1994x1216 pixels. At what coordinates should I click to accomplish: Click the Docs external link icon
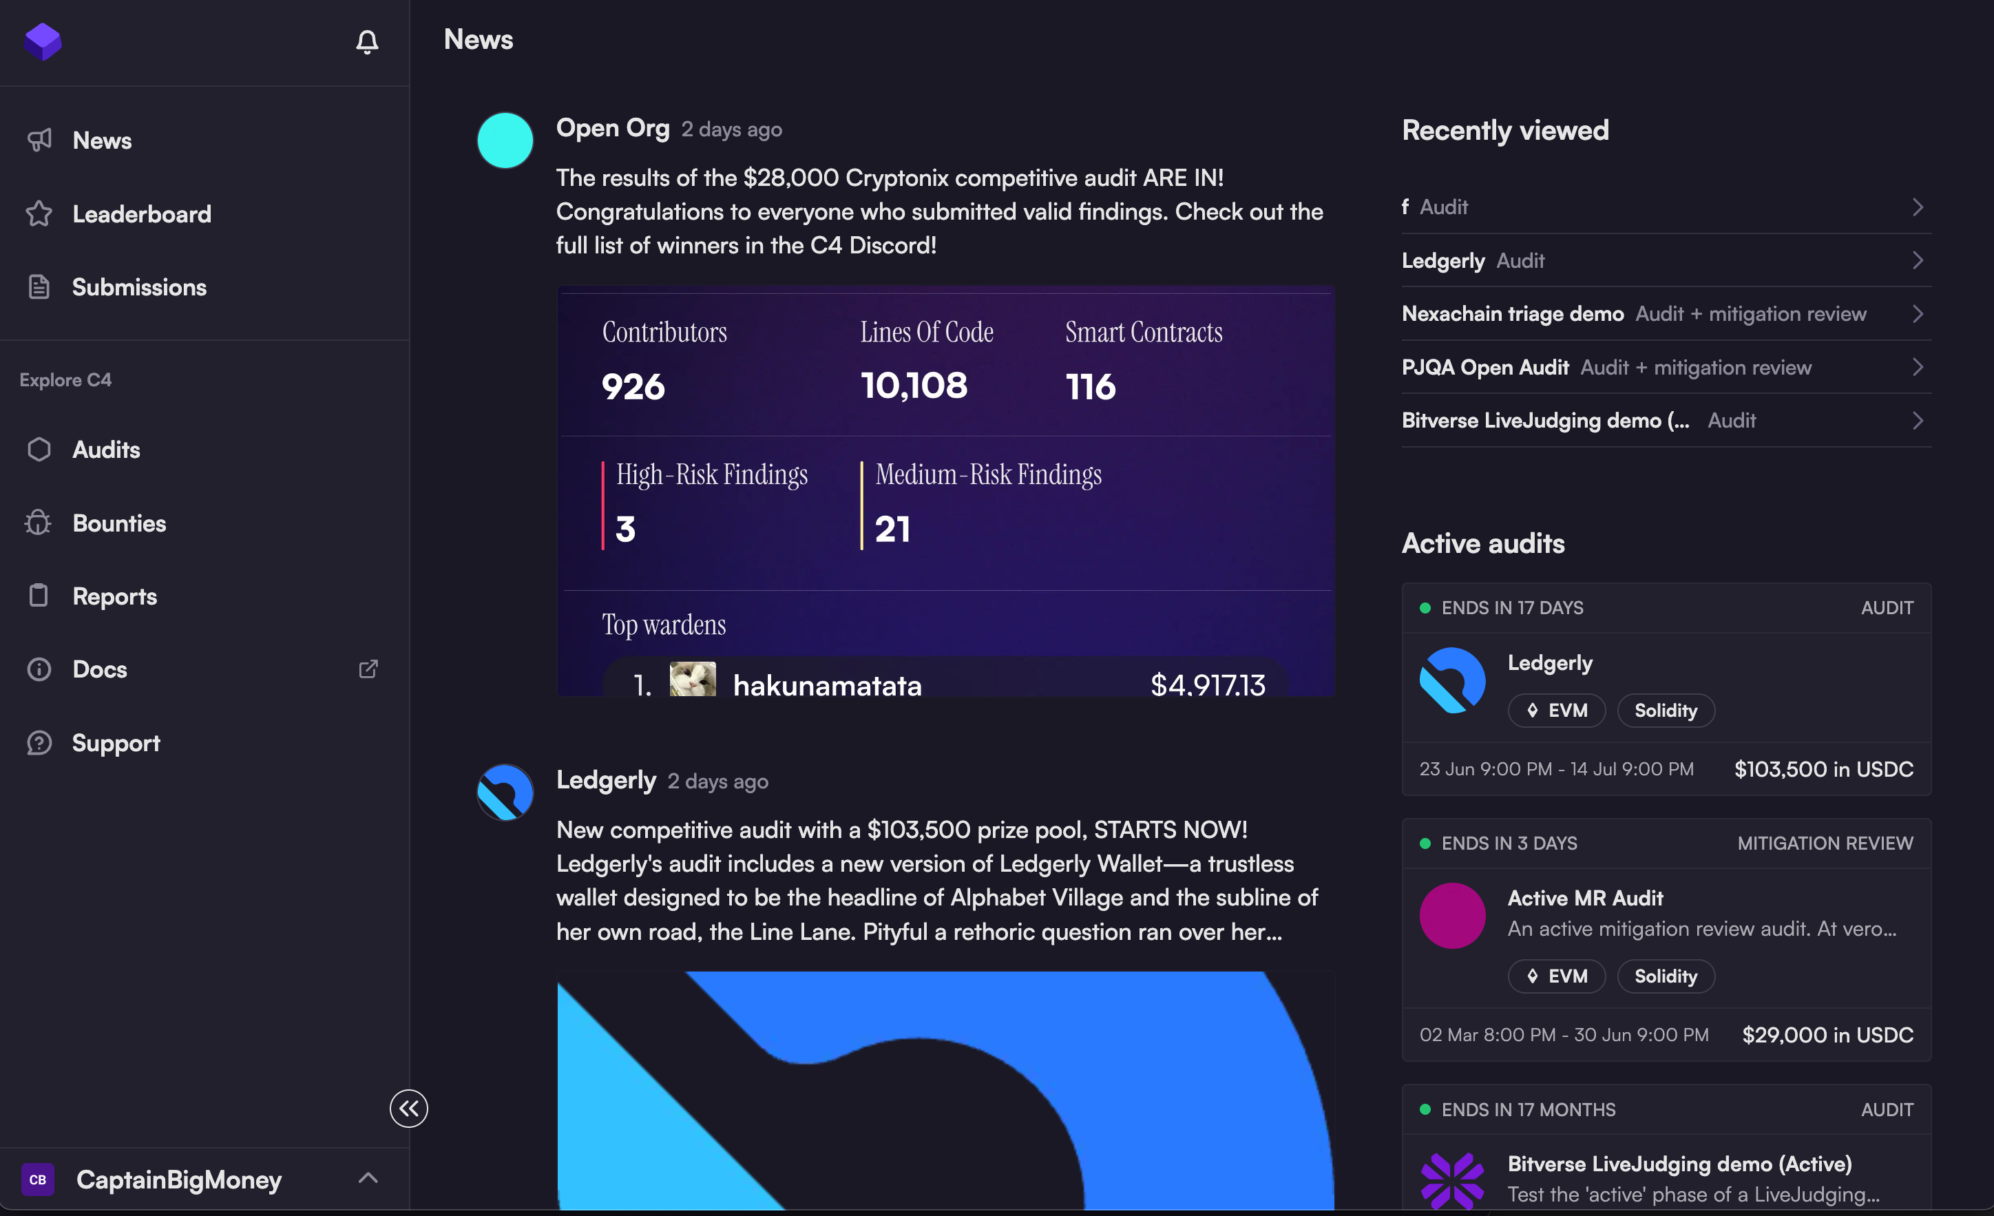pos(368,669)
